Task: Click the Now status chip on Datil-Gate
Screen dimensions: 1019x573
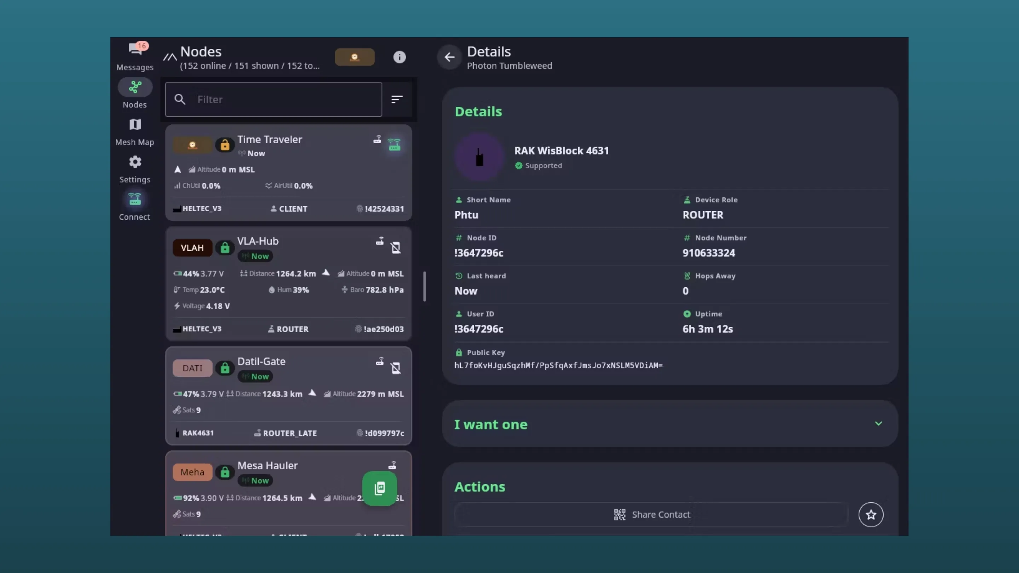Action: pos(255,376)
